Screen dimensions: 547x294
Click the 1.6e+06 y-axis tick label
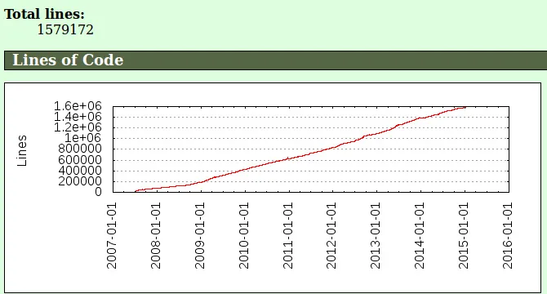[78, 105]
